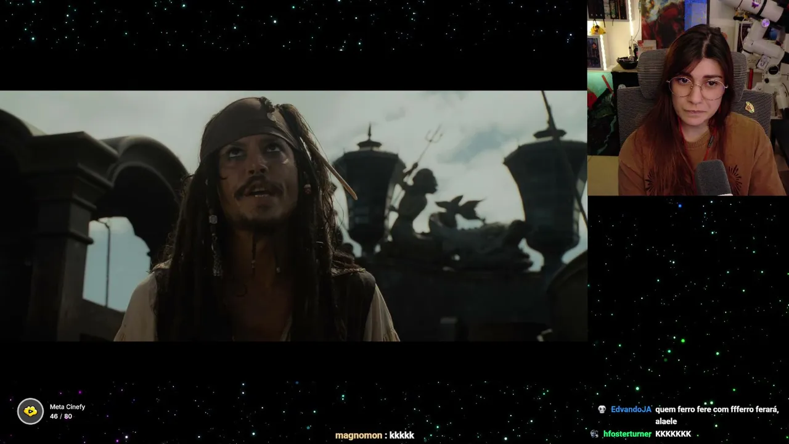
Task: Click the "kkkkk" message from magnomon
Action: 402,435
